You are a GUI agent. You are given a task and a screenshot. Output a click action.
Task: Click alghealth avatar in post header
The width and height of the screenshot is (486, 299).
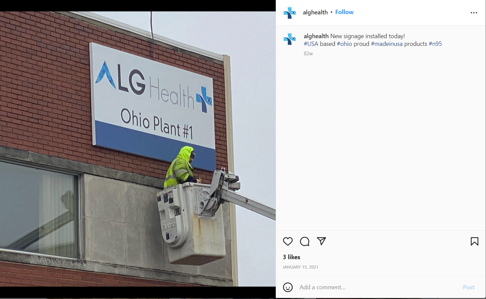(x=290, y=13)
